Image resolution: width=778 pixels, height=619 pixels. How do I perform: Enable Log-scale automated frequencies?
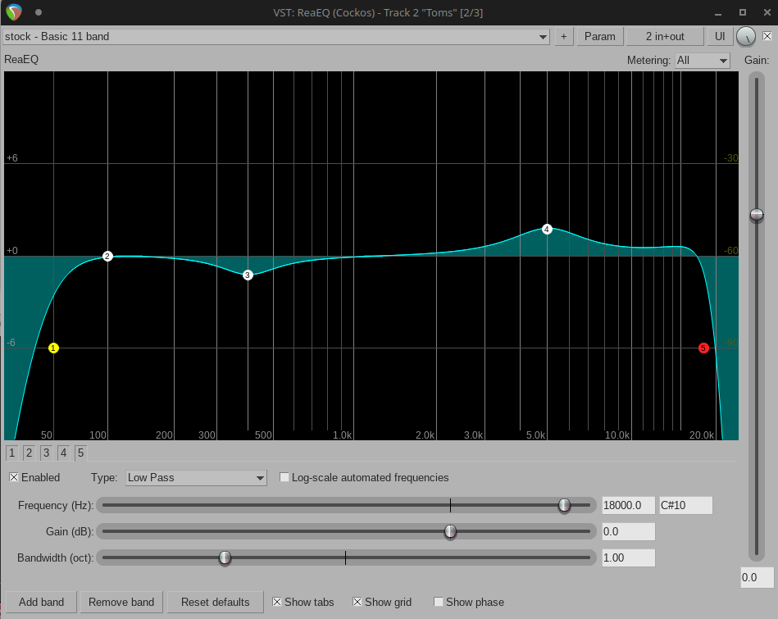point(285,477)
